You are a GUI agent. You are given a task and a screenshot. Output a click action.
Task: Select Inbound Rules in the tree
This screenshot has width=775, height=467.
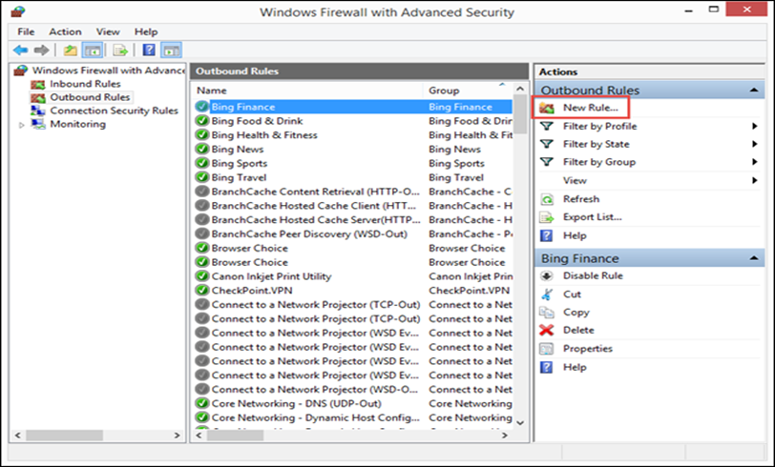(85, 84)
